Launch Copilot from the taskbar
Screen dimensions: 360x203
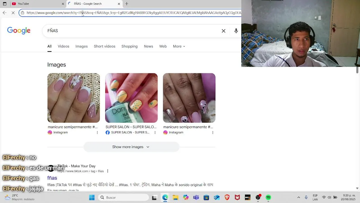point(186,197)
